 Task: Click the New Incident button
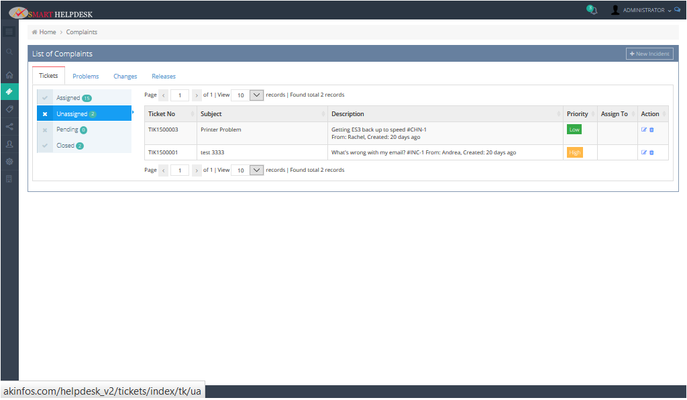pos(649,54)
